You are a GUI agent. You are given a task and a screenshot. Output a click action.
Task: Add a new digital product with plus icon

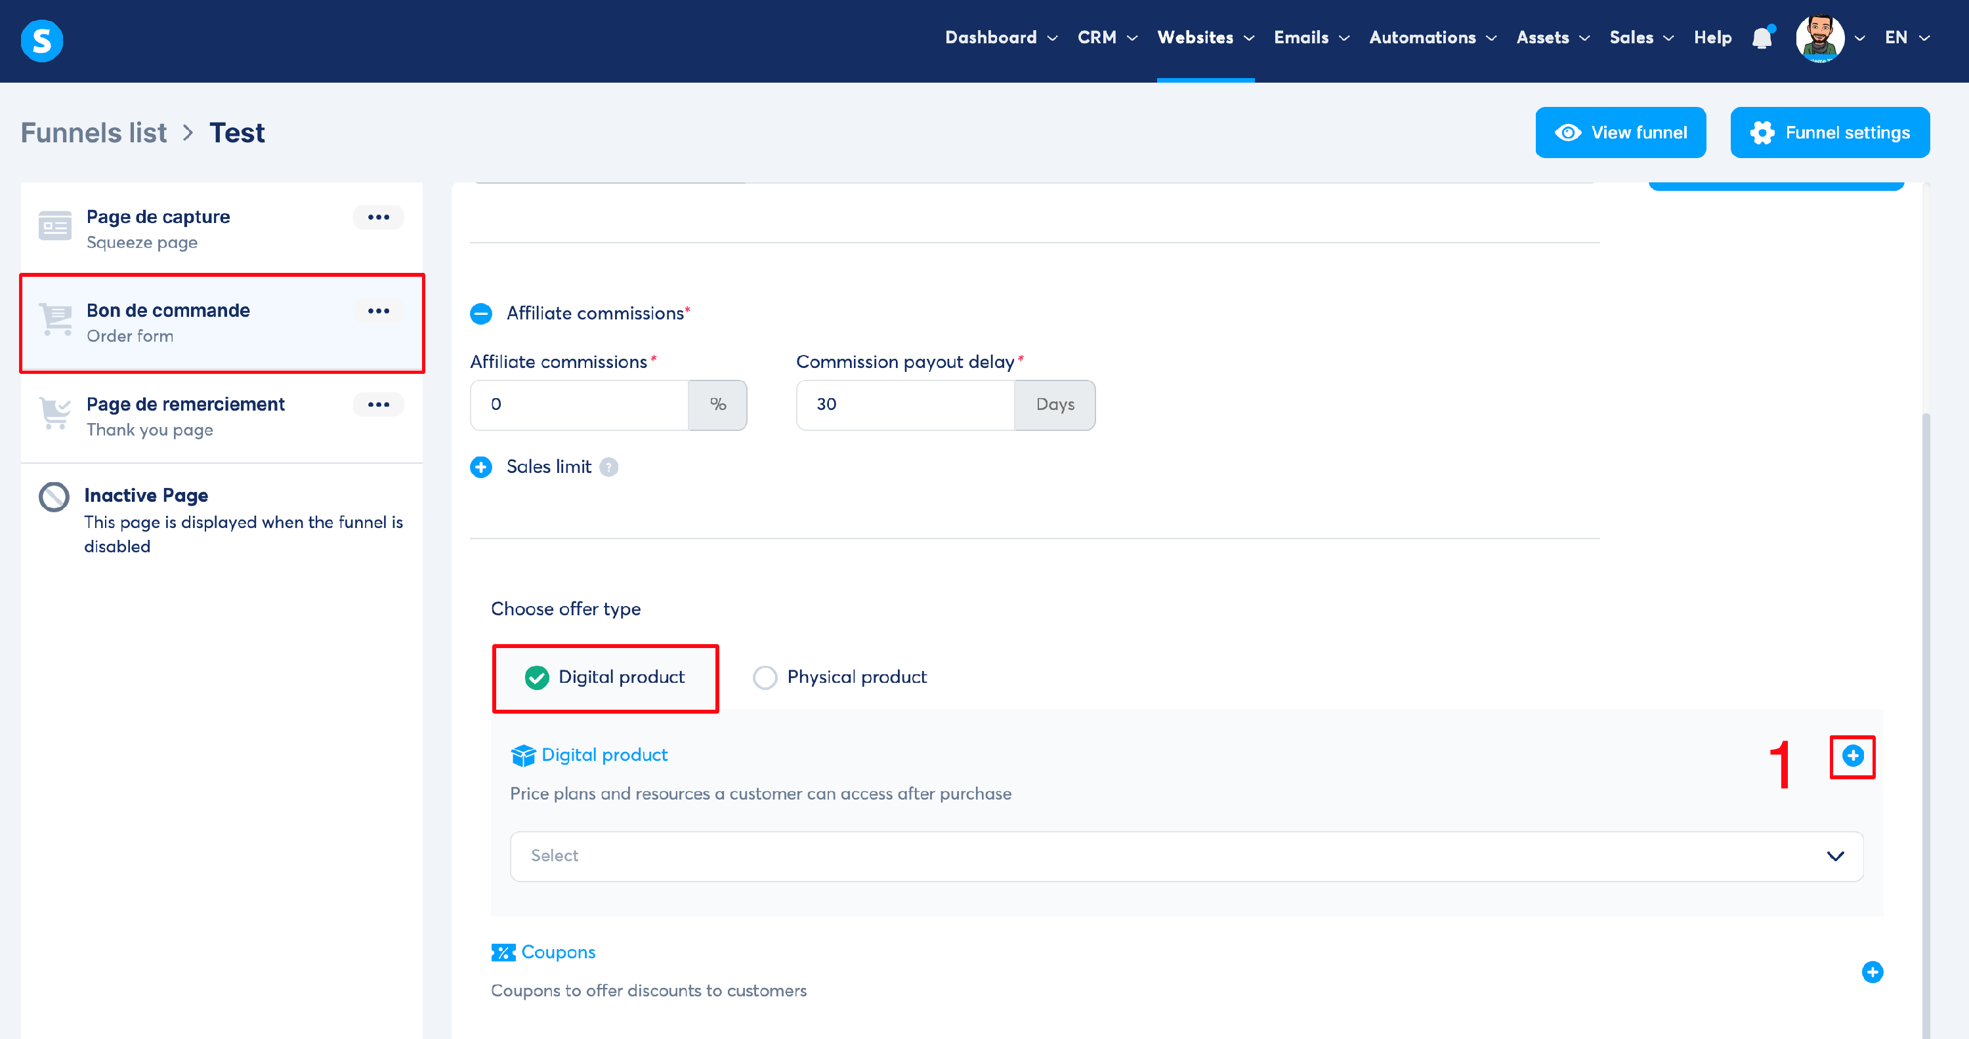[x=1852, y=756]
